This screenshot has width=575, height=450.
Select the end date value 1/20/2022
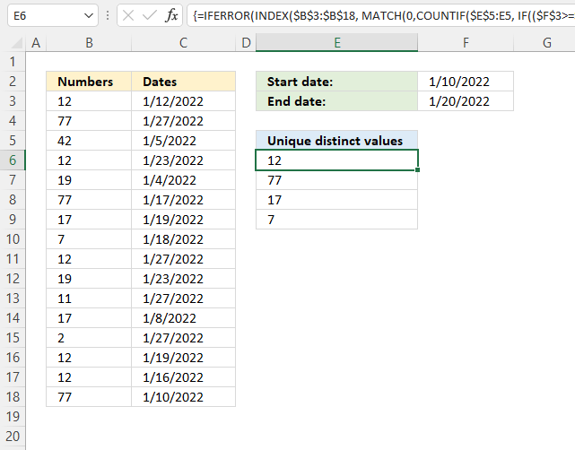466,101
